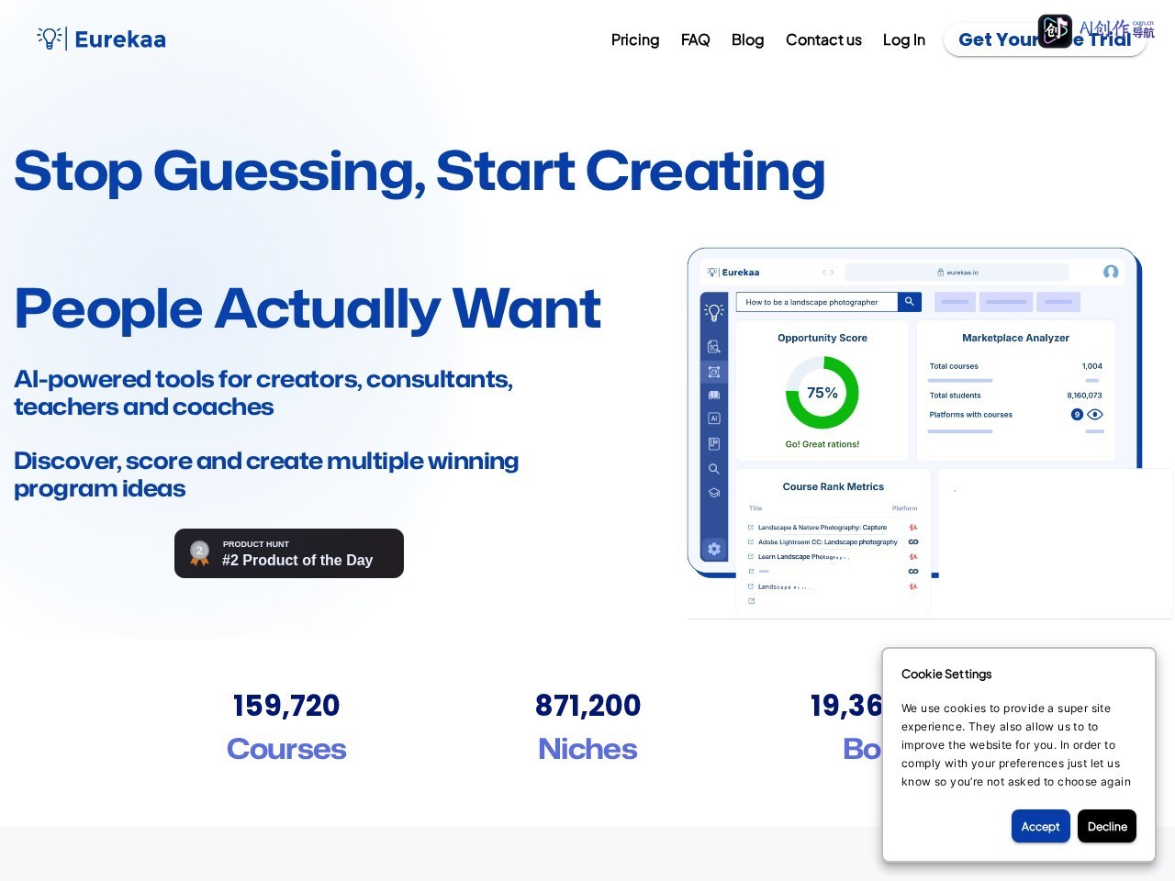Screen dimensions: 1175x881
Task: Open the Blog link in navigation
Action: (748, 39)
